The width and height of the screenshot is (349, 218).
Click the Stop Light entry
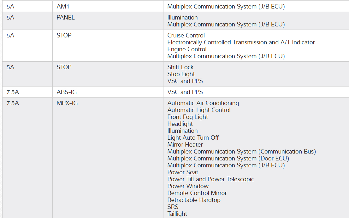tap(181, 74)
